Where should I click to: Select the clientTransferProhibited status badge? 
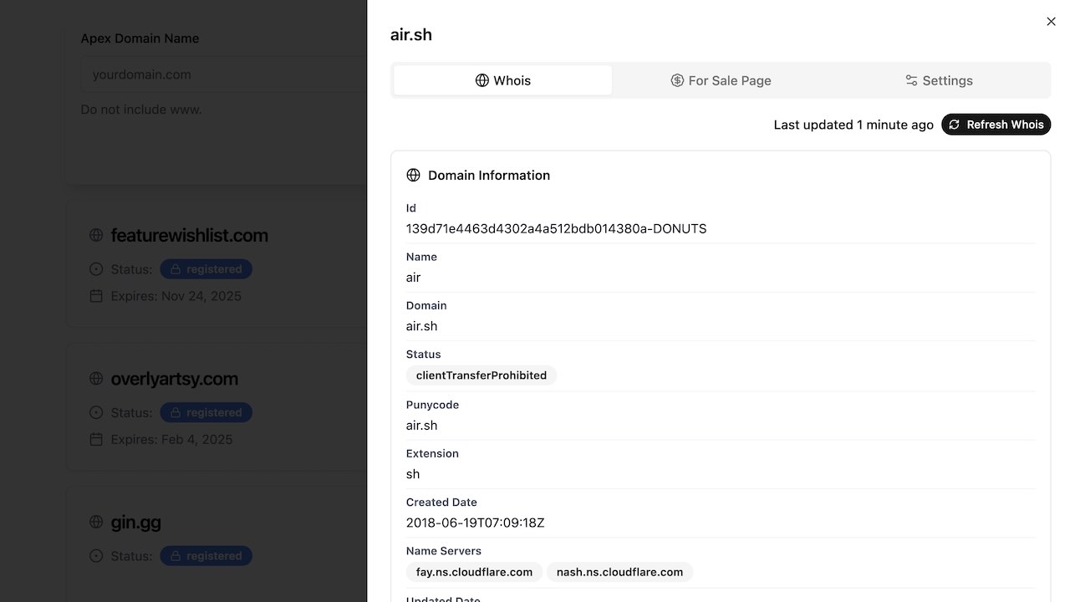coord(481,375)
